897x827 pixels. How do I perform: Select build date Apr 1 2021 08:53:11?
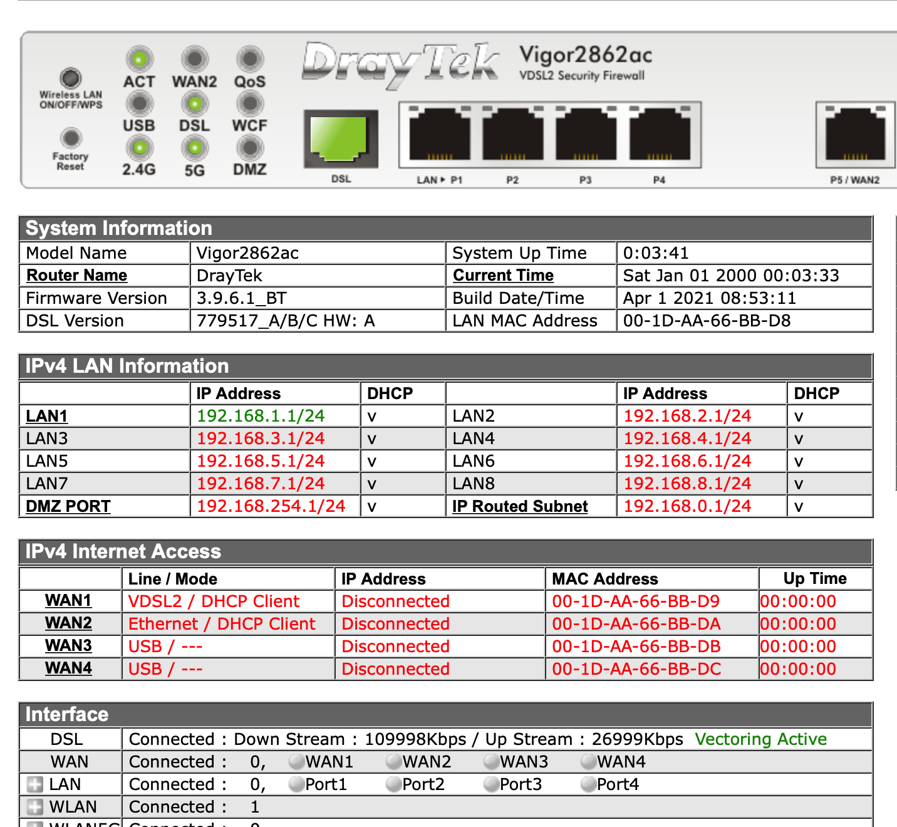pos(710,298)
